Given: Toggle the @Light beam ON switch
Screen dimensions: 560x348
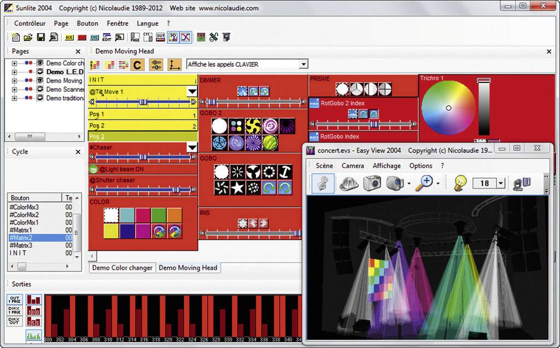Looking at the screenshot, I should click(x=93, y=169).
